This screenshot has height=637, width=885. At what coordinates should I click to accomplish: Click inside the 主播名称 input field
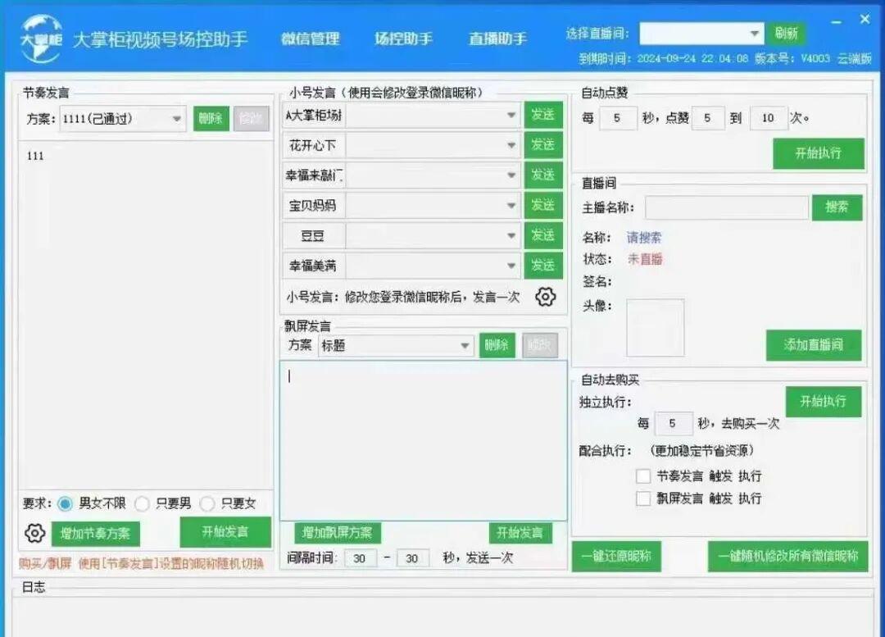725,207
